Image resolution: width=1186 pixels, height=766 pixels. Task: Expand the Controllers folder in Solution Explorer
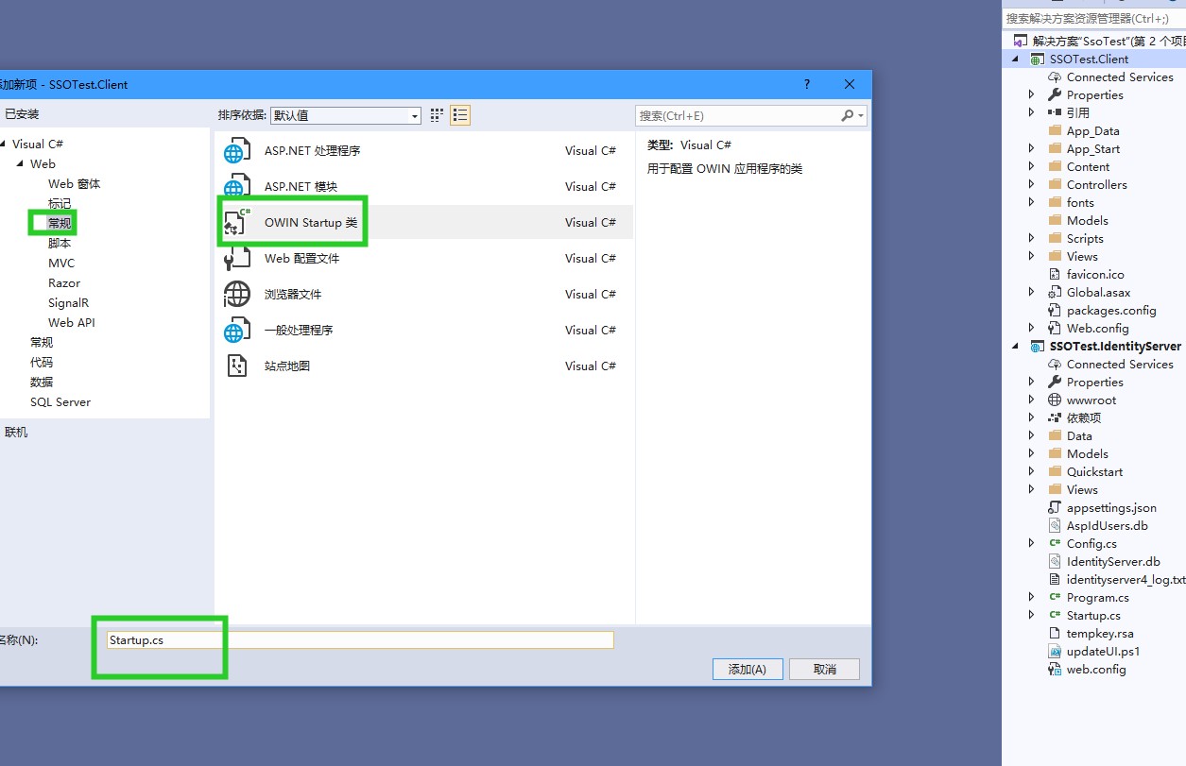1031,185
